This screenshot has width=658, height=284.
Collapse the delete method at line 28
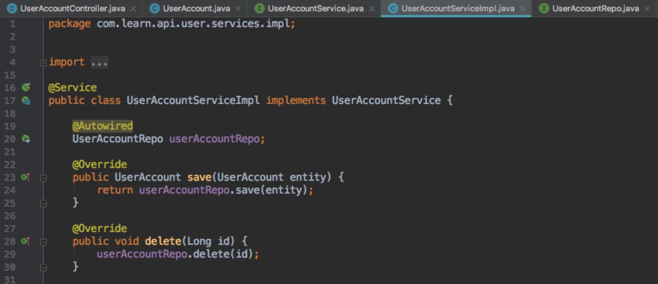coord(43,242)
